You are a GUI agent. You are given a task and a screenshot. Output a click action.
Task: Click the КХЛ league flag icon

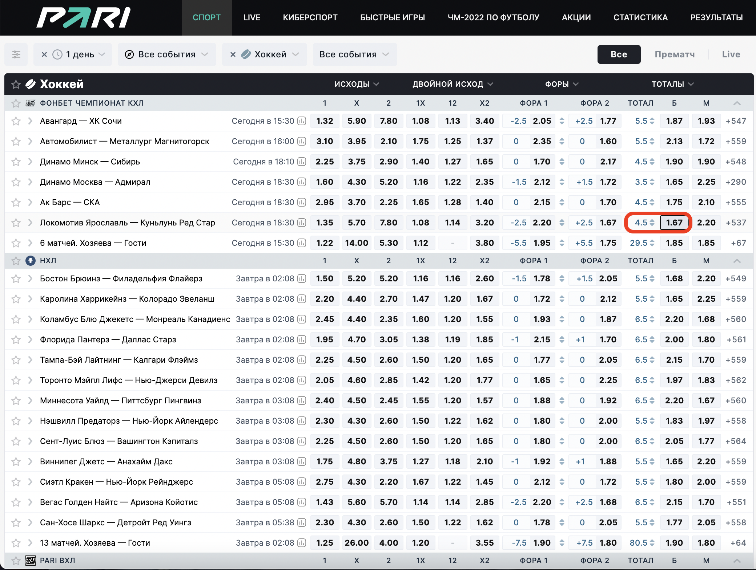31,103
